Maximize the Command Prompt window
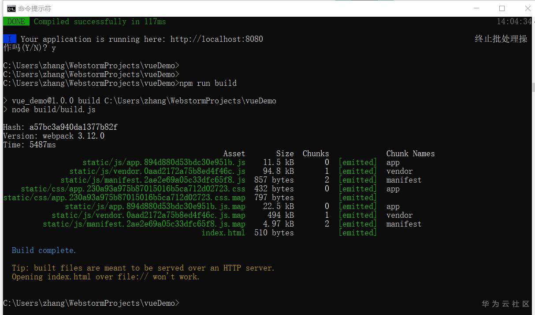 (x=502, y=8)
